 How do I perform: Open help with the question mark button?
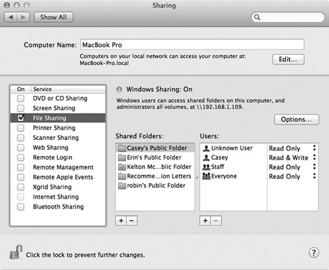(x=314, y=252)
